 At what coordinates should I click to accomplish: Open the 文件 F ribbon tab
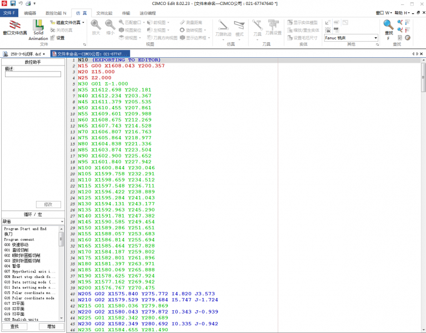click(x=9, y=13)
